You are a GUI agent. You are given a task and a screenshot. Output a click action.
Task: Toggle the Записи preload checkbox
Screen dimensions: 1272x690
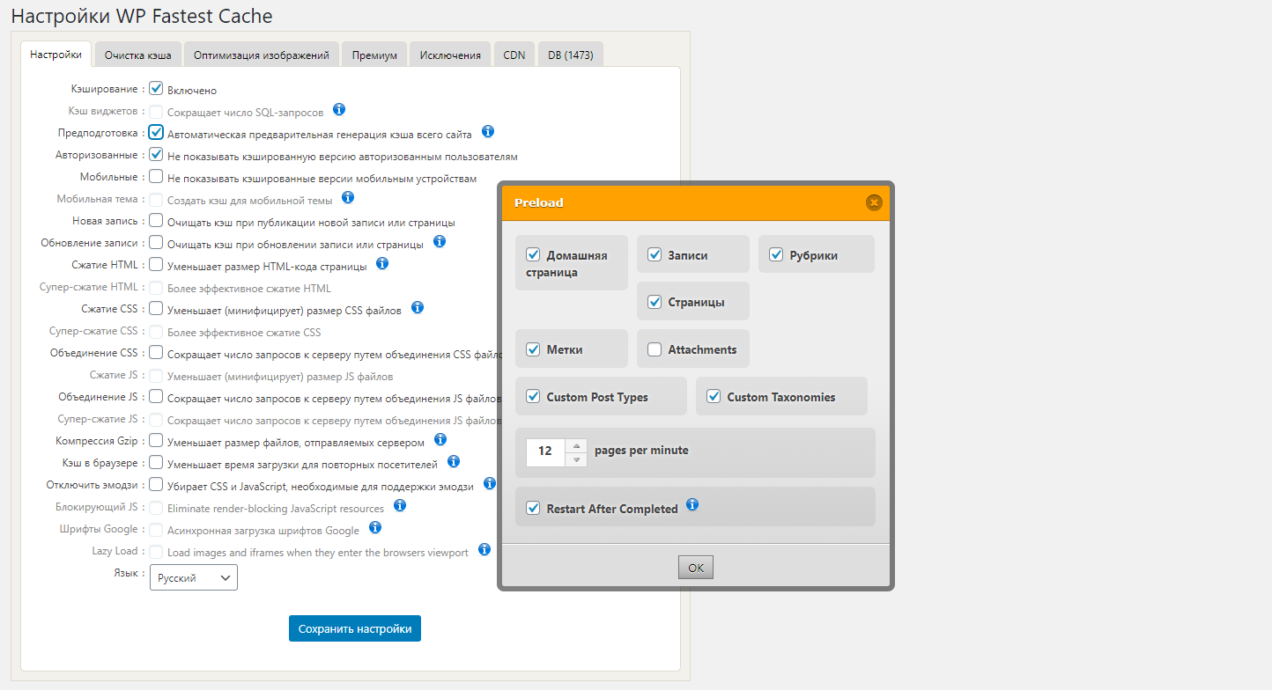click(654, 255)
